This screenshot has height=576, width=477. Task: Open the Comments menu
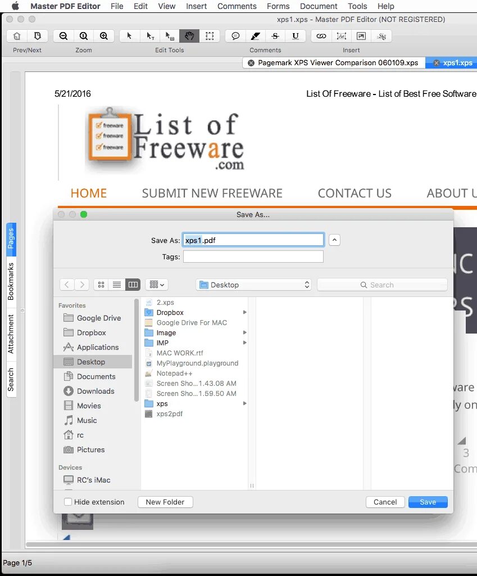237,6
